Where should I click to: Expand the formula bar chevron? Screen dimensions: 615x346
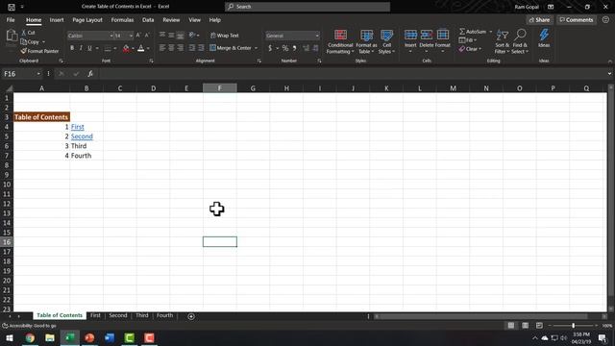[609, 74]
